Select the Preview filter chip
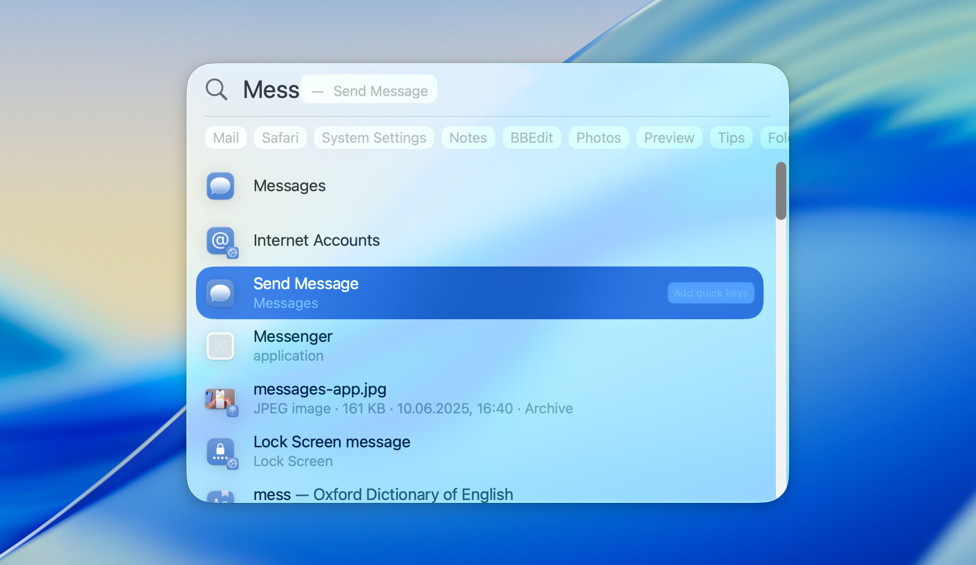 click(x=669, y=137)
